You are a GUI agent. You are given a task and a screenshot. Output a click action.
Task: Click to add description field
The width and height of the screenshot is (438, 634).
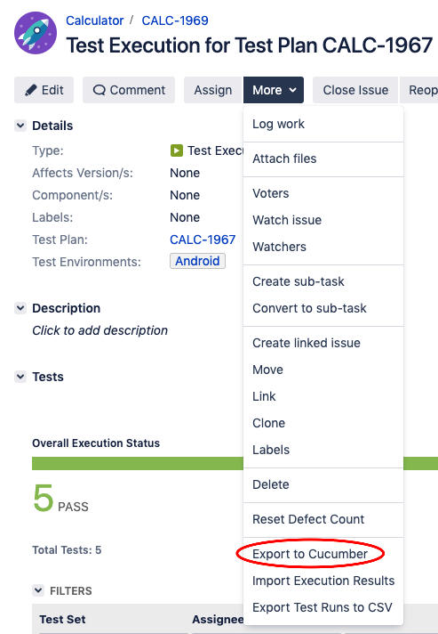pyautogui.click(x=100, y=330)
